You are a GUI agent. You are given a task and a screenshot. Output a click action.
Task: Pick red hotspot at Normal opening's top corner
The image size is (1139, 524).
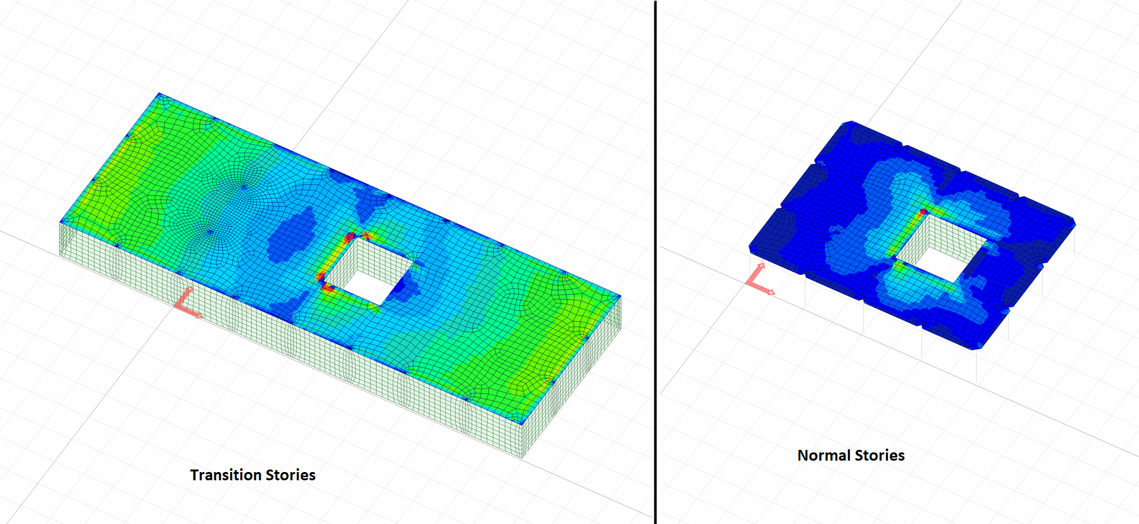click(924, 212)
